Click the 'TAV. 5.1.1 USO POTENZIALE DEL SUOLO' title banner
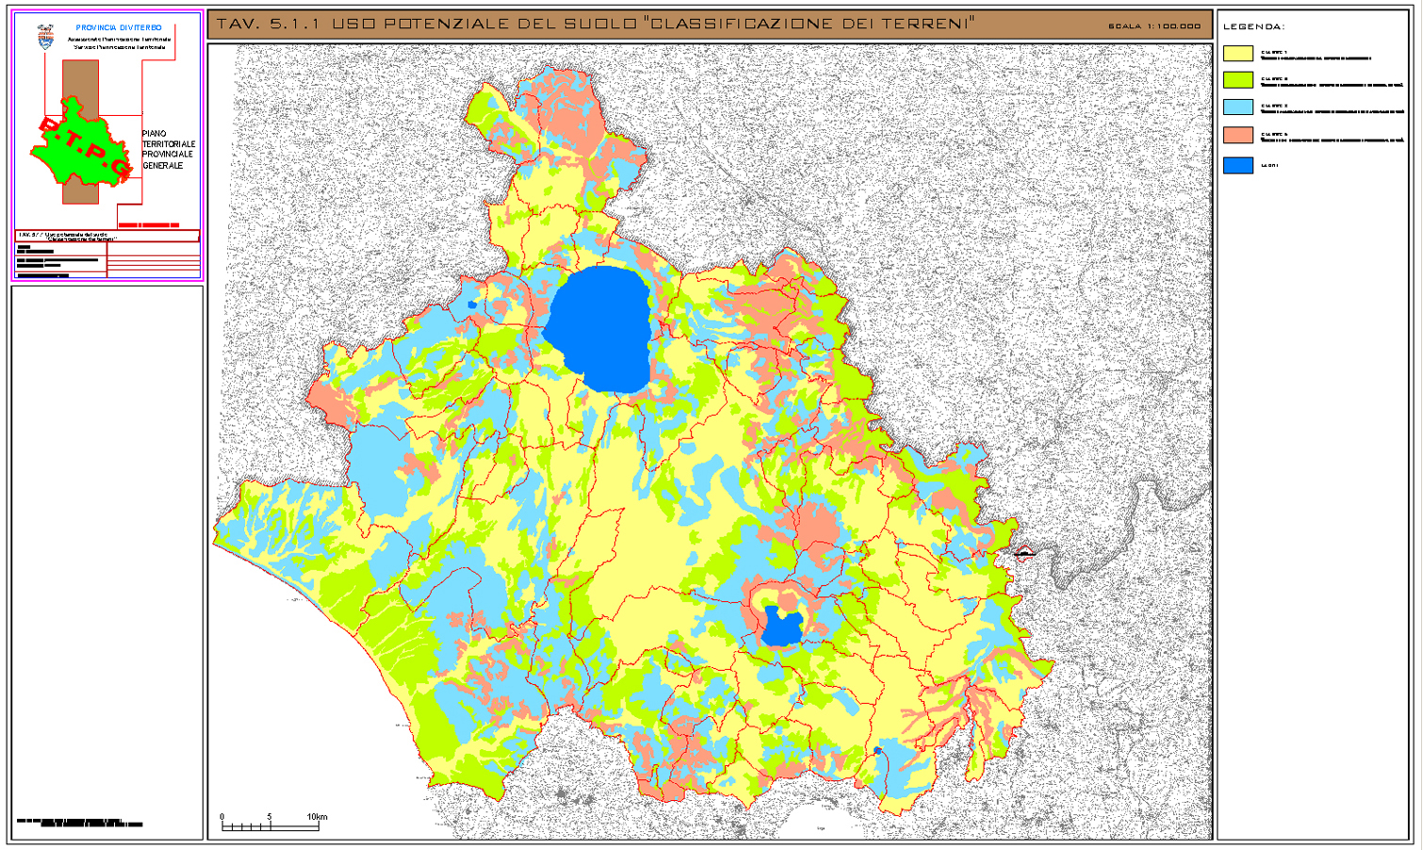This screenshot has height=850, width=1423. tap(596, 24)
